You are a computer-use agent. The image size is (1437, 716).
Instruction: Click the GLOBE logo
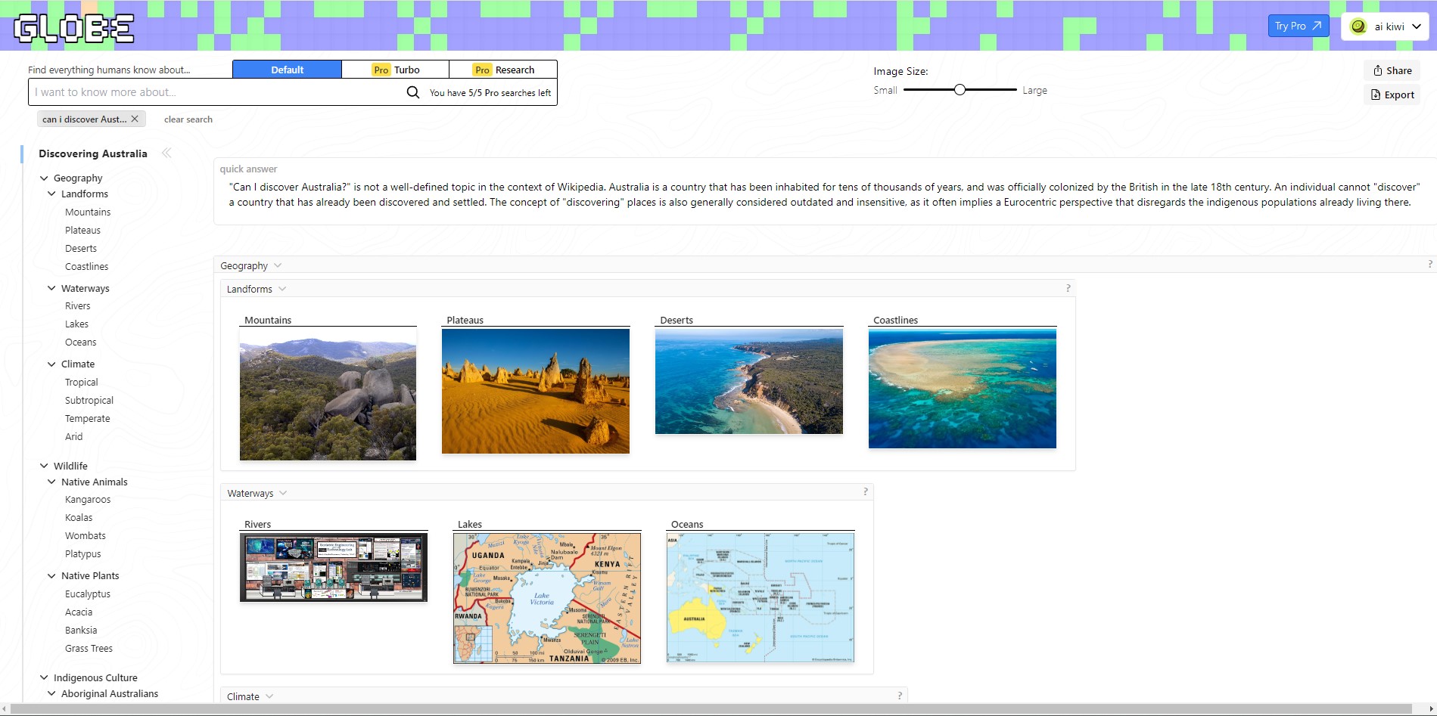(74, 28)
